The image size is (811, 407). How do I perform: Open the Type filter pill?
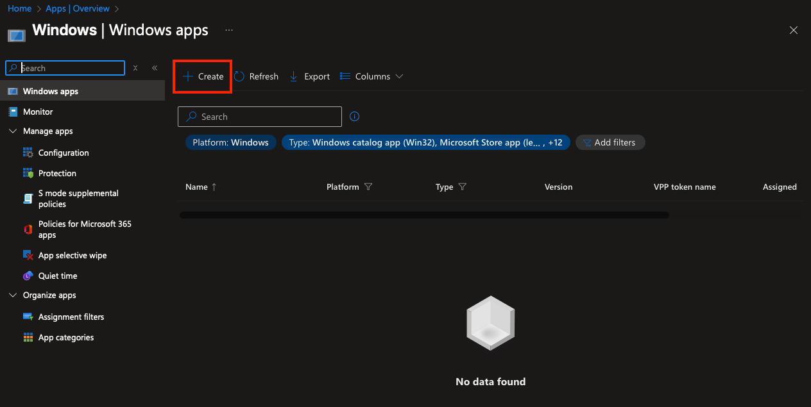426,142
